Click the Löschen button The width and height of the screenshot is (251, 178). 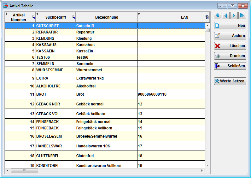click(x=230, y=46)
